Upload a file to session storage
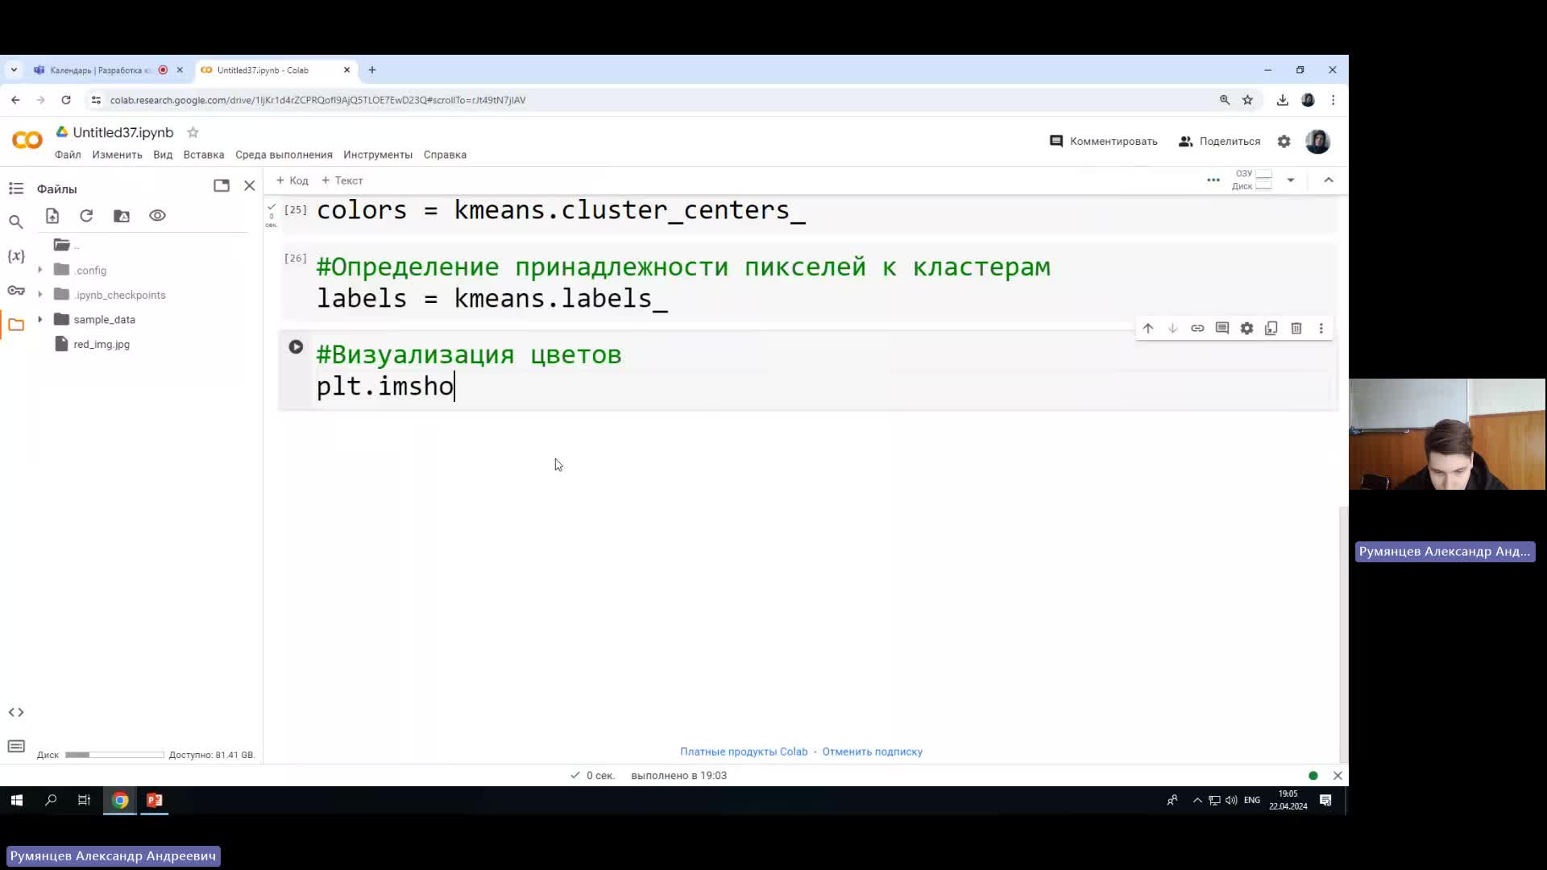 click(x=52, y=216)
